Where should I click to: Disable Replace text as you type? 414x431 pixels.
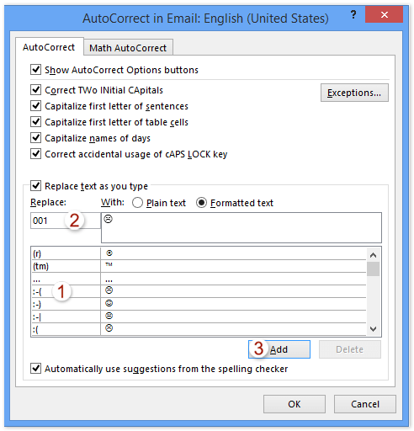tap(35, 186)
